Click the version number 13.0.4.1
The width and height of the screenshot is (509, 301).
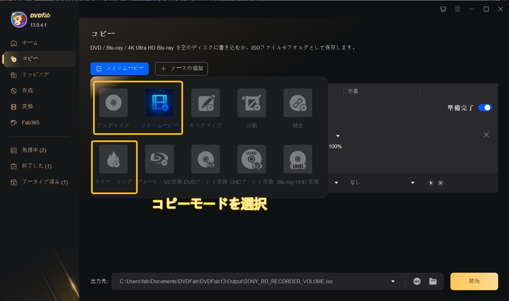coord(39,25)
